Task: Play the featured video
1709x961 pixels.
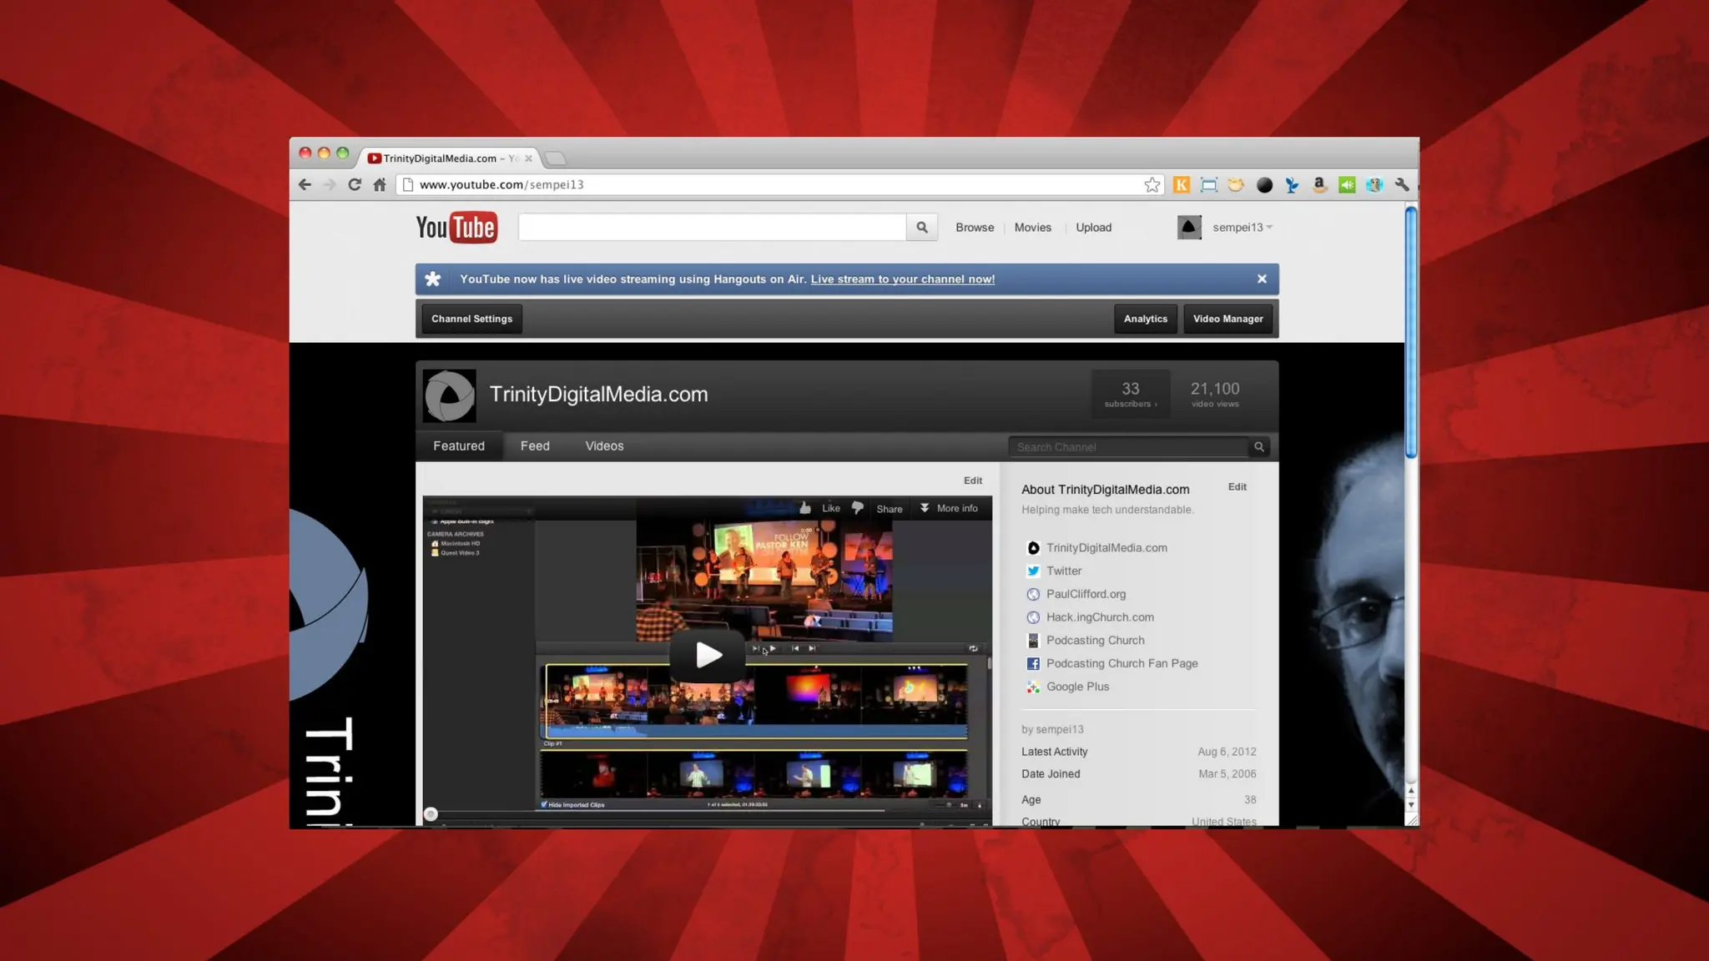Action: point(708,655)
